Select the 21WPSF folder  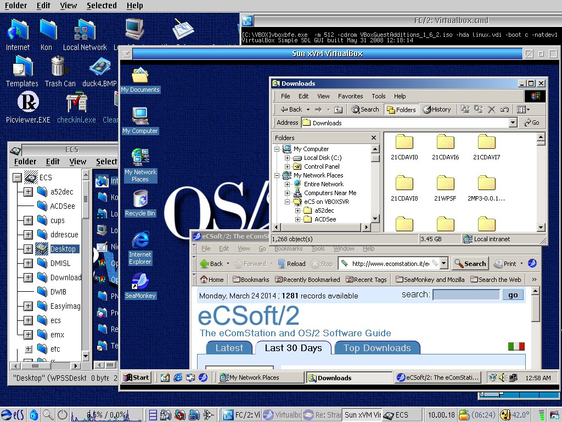coord(445,188)
